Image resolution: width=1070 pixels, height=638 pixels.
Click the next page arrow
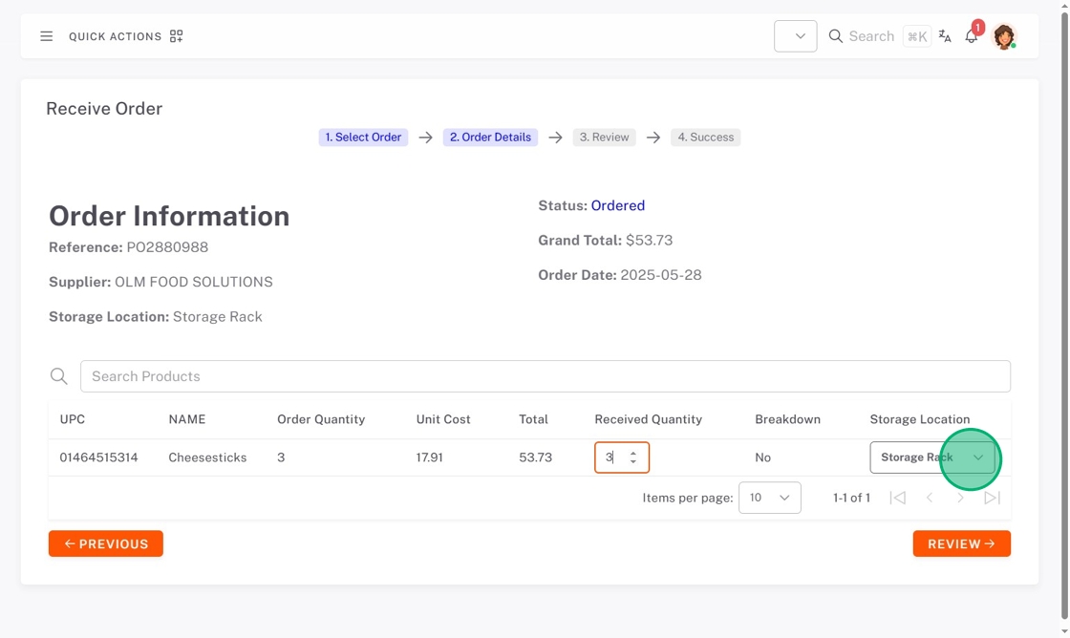(x=960, y=498)
